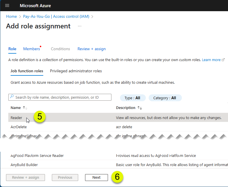Open the Category : All filter

click(165, 98)
